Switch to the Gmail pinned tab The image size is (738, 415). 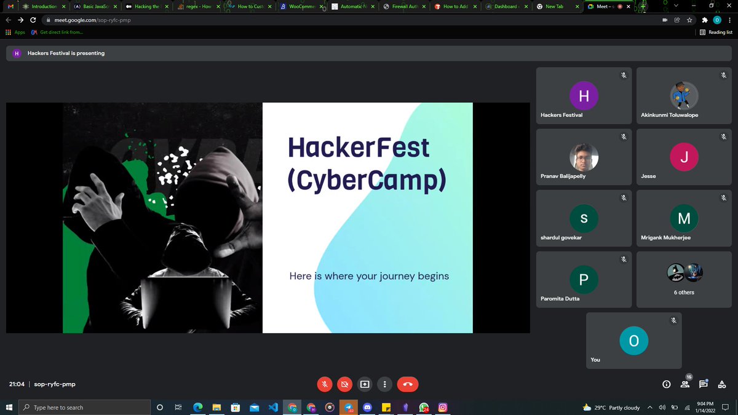(9, 6)
